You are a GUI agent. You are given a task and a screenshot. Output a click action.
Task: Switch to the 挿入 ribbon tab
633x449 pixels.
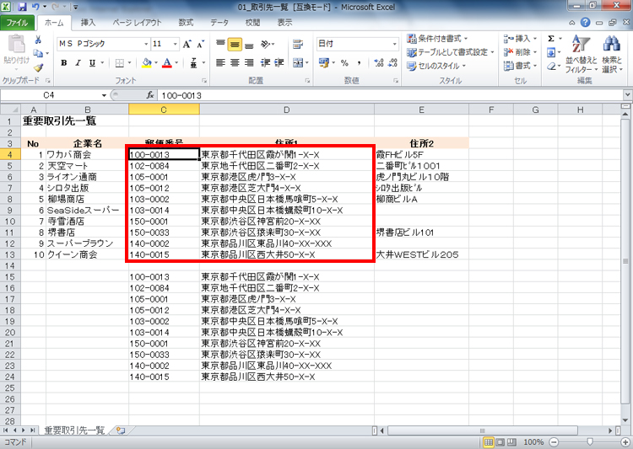click(x=88, y=23)
